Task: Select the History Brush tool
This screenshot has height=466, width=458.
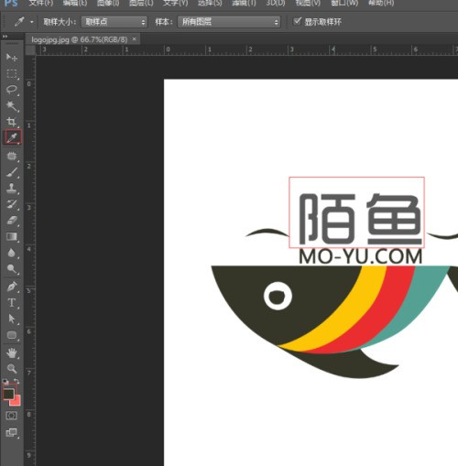Action: coord(12,204)
